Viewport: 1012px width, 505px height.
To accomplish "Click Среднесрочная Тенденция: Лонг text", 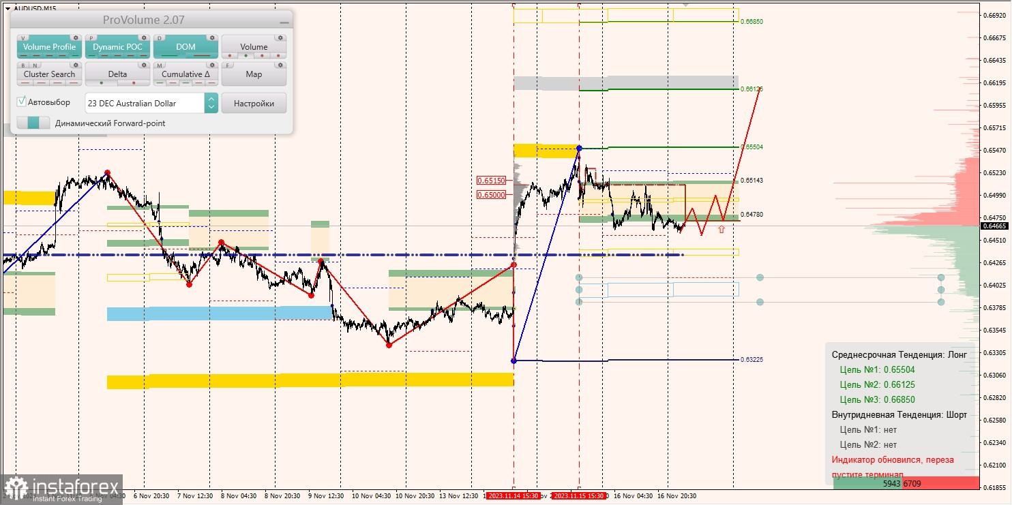I will coord(899,355).
